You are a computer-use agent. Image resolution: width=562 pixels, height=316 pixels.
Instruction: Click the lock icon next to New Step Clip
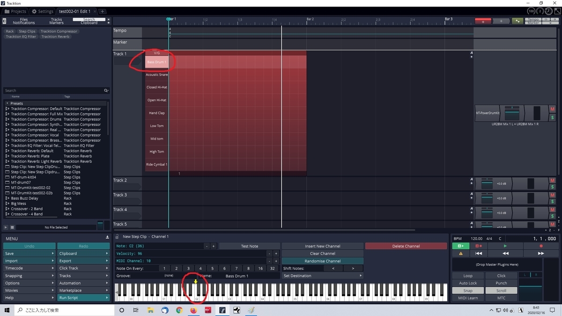click(x=118, y=236)
